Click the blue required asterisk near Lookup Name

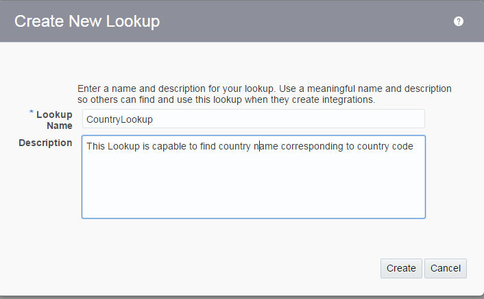pos(31,112)
